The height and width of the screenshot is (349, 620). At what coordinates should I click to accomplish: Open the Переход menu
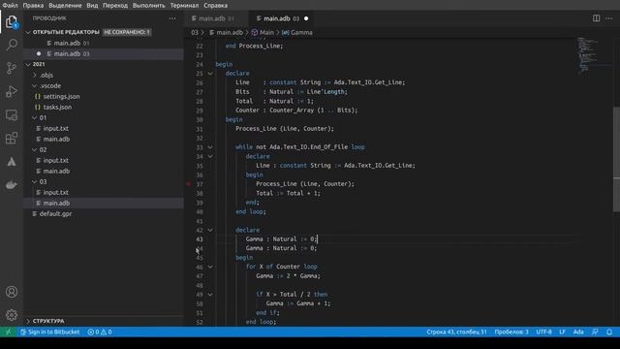click(115, 5)
